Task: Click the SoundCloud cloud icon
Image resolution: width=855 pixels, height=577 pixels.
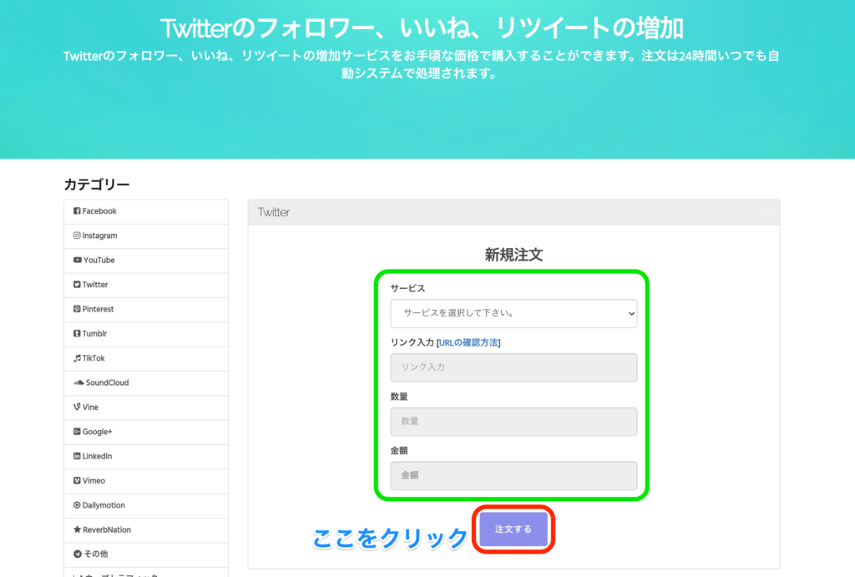Action: [78, 382]
